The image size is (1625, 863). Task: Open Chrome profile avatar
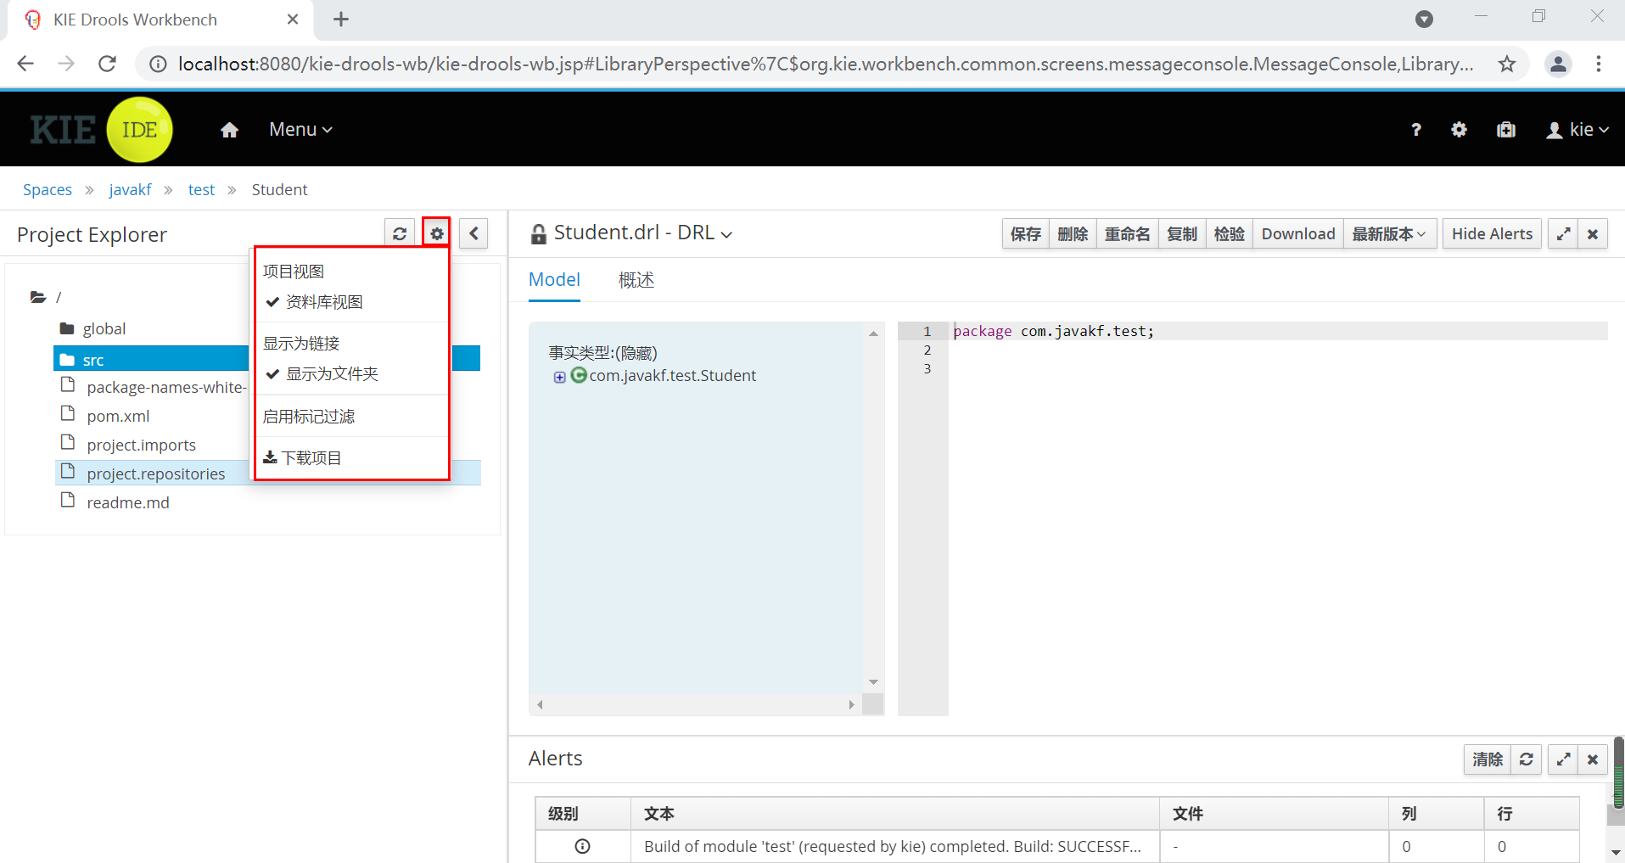coord(1558,64)
